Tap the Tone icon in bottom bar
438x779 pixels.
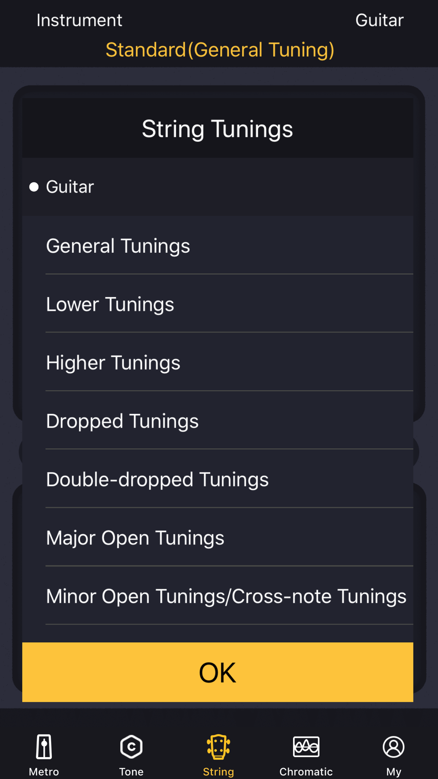click(131, 747)
